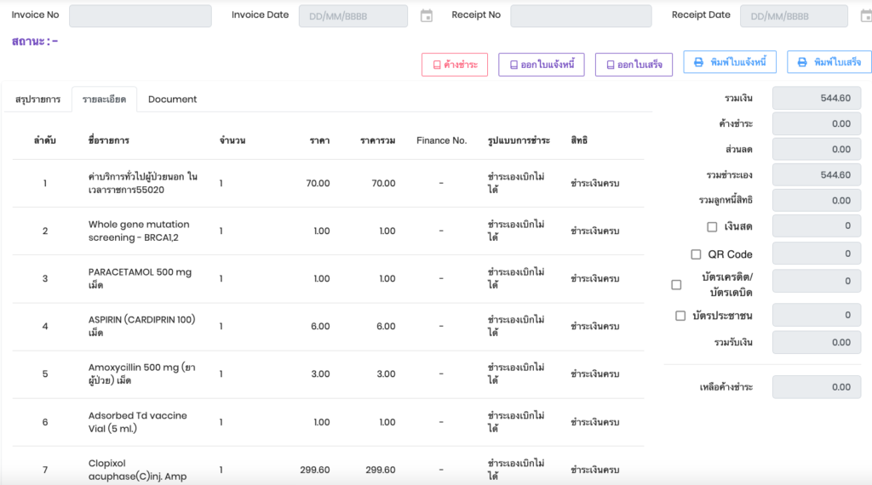The height and width of the screenshot is (485, 872).
Task: Check the บัตรเครดิต/บัตรเดบิต checkbox
Action: 676,285
